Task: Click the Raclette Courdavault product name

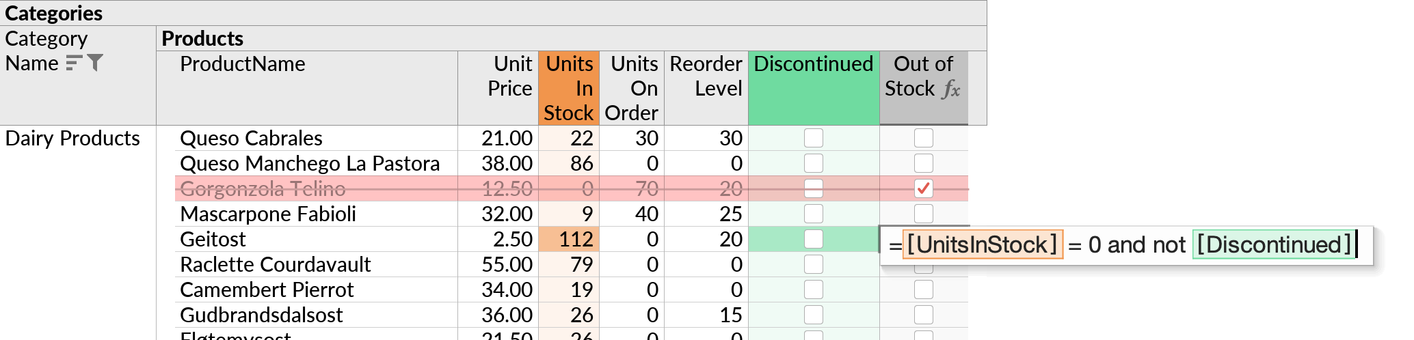Action: click(x=276, y=264)
